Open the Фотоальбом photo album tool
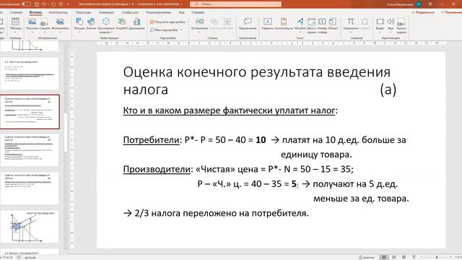462x260 pixels. point(60,24)
